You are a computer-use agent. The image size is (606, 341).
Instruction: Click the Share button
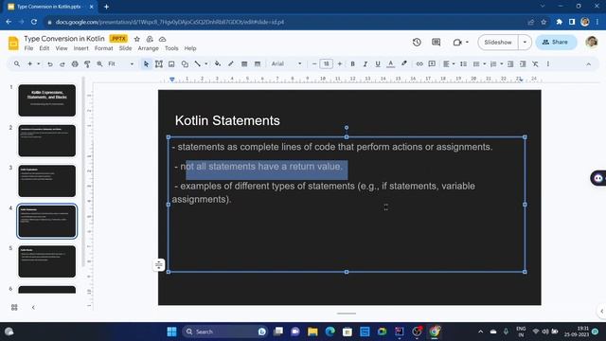[556, 42]
